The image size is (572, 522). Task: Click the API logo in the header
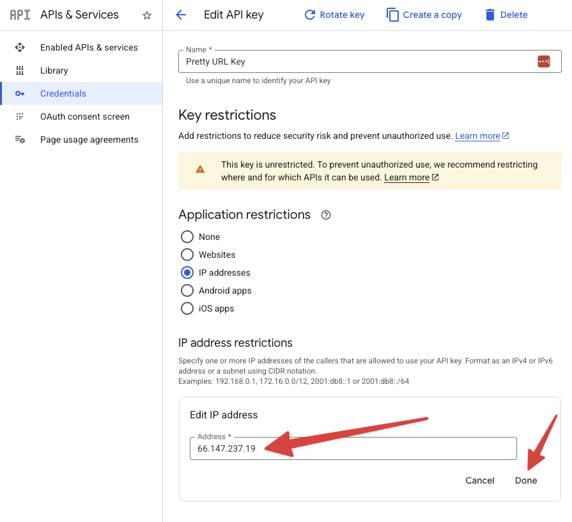click(20, 15)
